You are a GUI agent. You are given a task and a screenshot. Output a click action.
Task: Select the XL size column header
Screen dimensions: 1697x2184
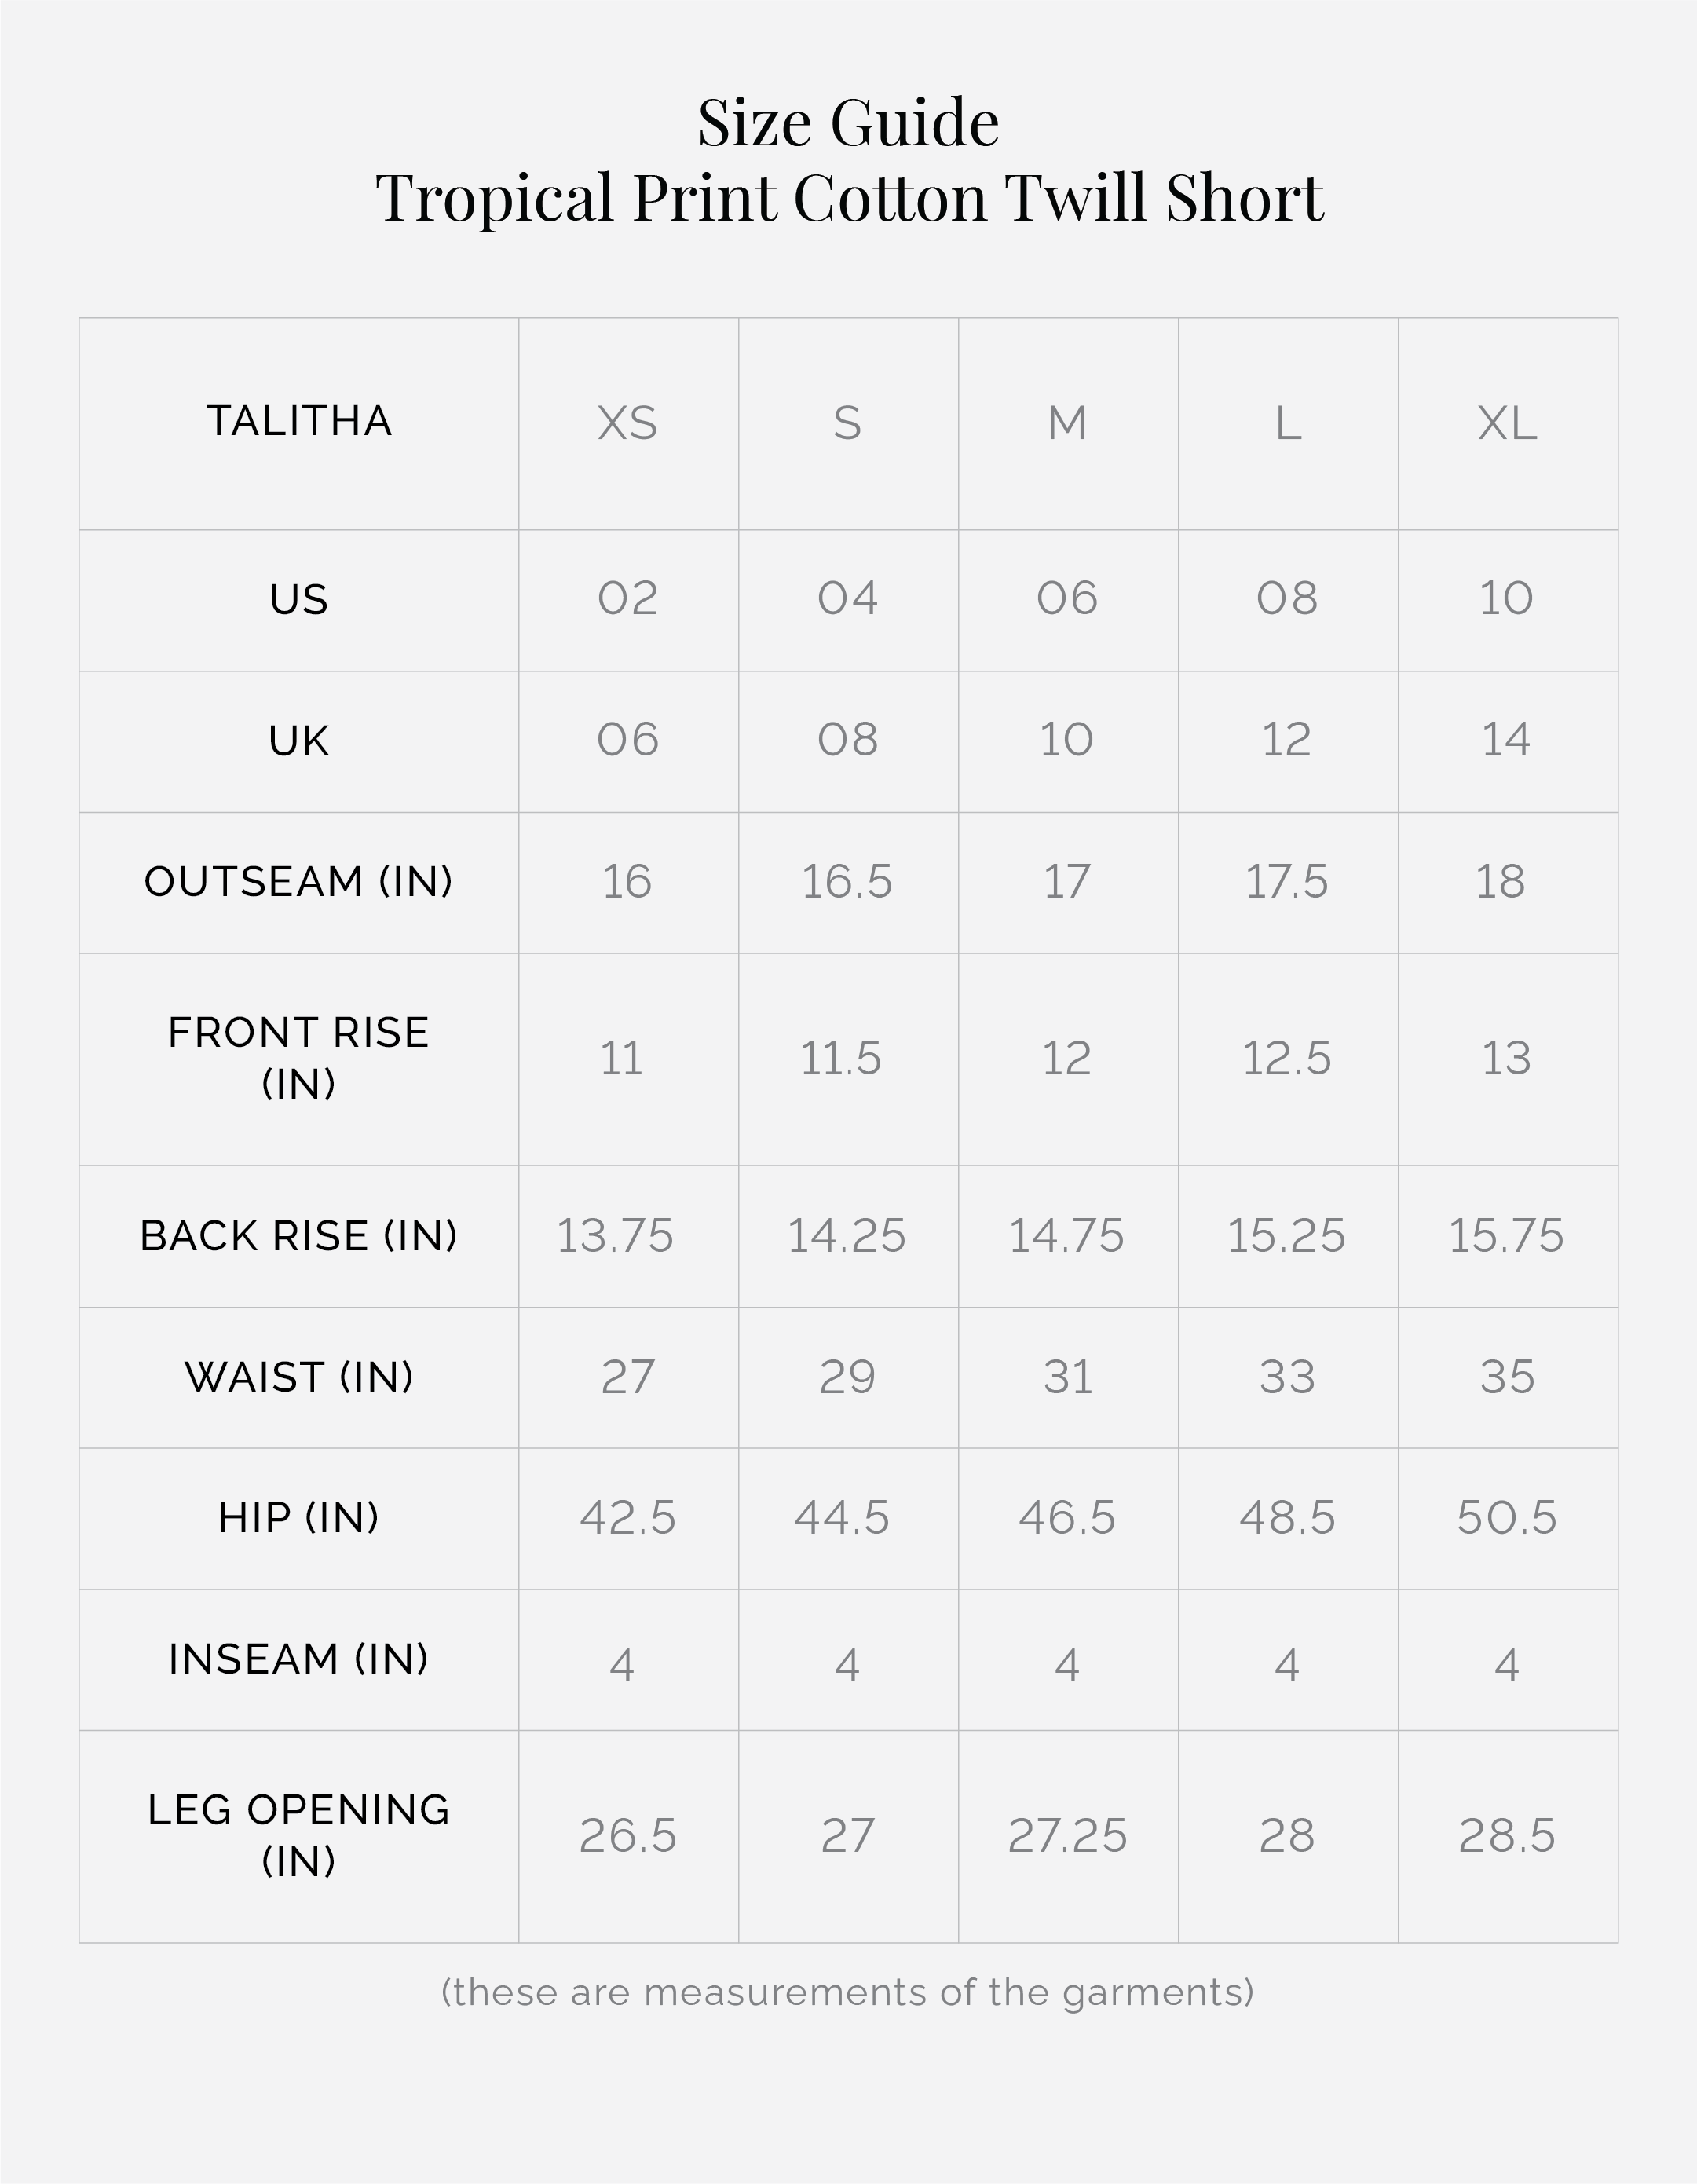point(1507,424)
